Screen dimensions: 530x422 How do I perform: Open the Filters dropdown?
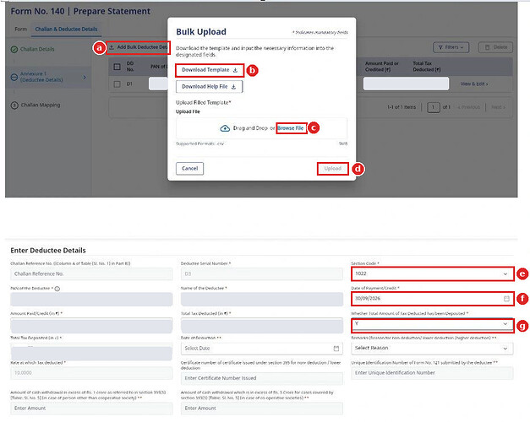click(451, 47)
